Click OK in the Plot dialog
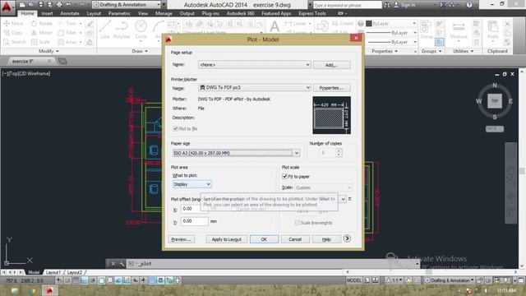Viewport: 526px width, 296px height. point(264,239)
